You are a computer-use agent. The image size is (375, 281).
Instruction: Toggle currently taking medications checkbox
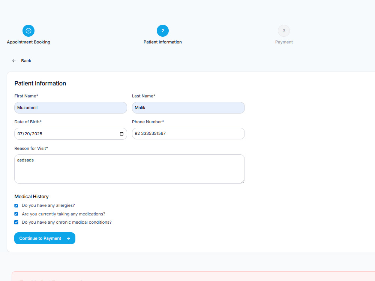coord(16,214)
